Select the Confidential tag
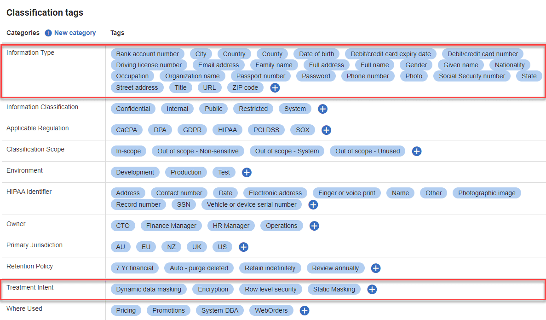 [x=133, y=109]
